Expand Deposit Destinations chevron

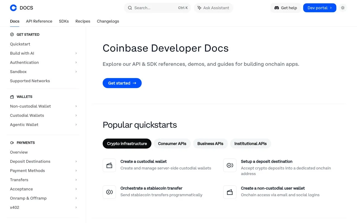[x=76, y=161]
